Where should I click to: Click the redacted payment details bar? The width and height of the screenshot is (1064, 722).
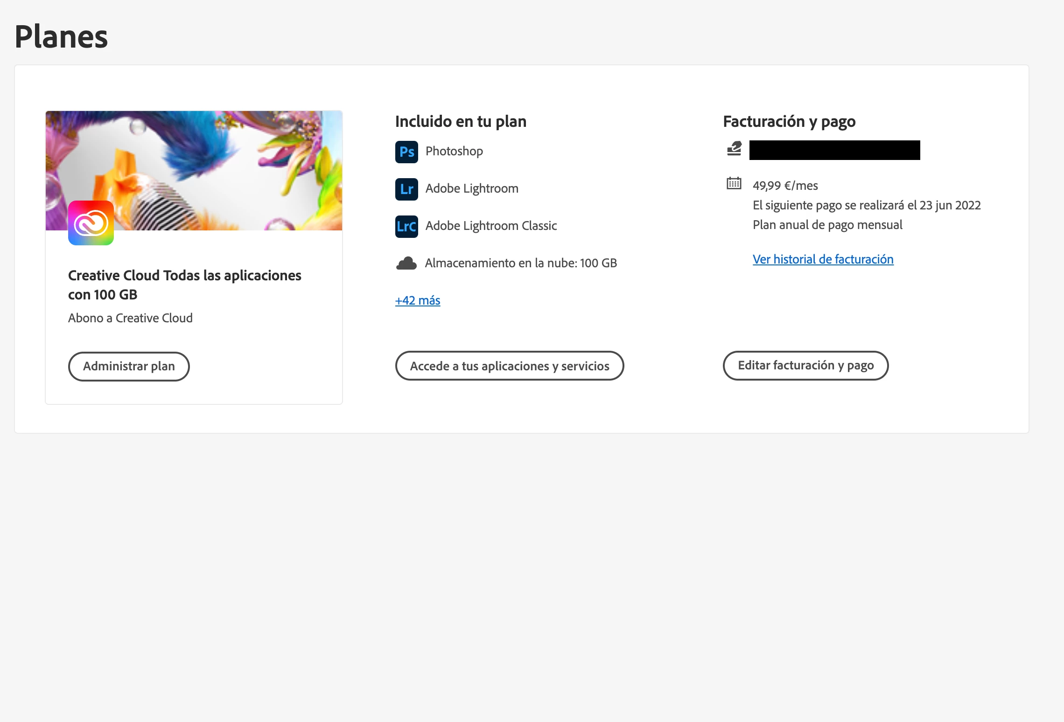834,150
